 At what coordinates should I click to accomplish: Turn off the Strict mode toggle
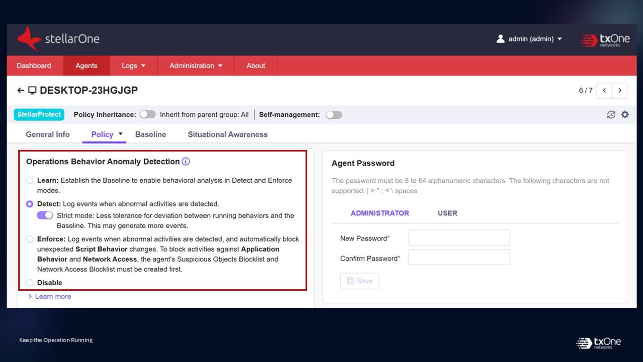pyautogui.click(x=45, y=215)
